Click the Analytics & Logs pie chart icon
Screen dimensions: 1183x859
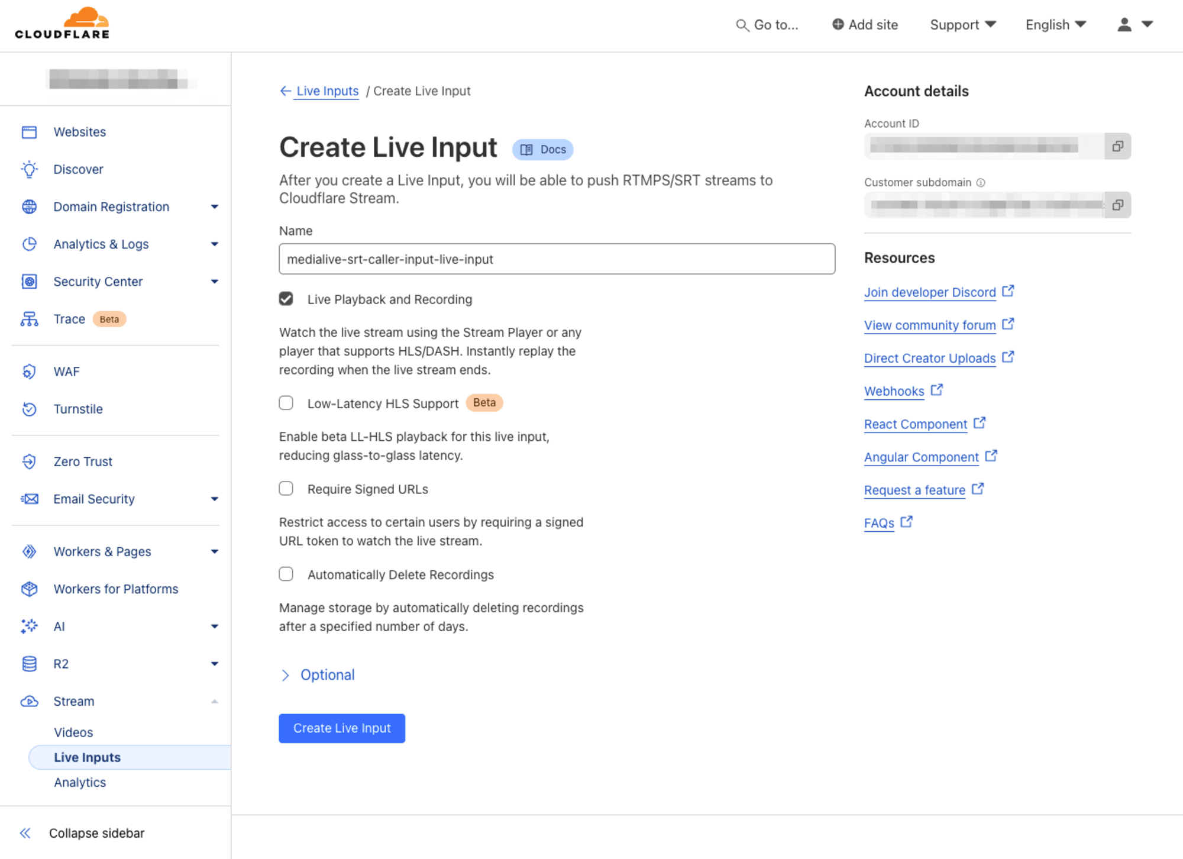point(29,244)
